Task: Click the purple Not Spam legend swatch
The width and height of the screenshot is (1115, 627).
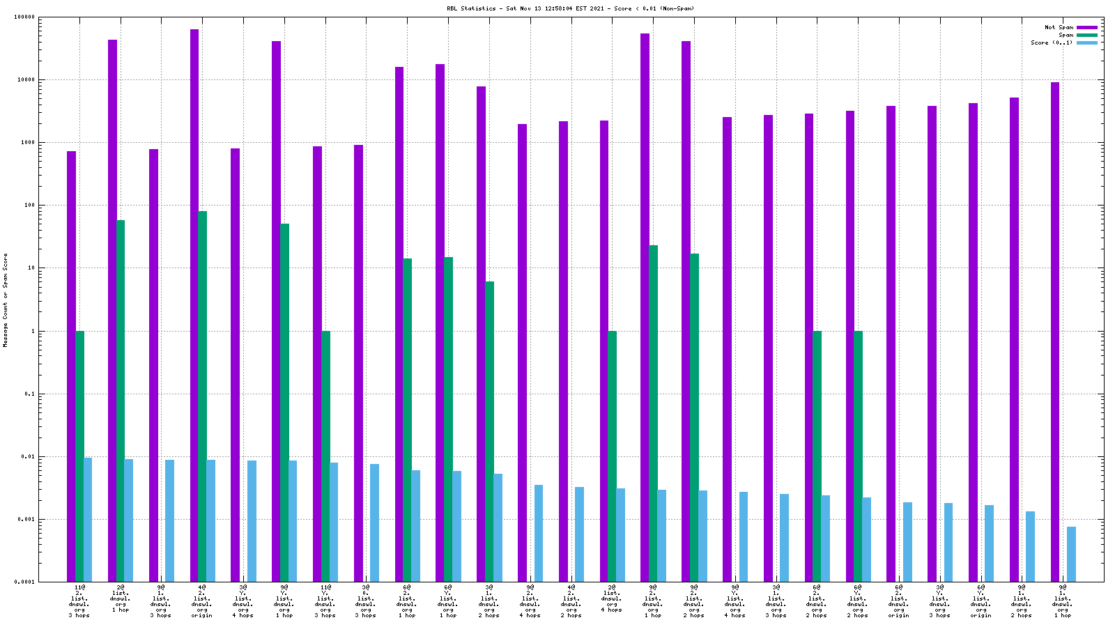Action: click(1086, 27)
